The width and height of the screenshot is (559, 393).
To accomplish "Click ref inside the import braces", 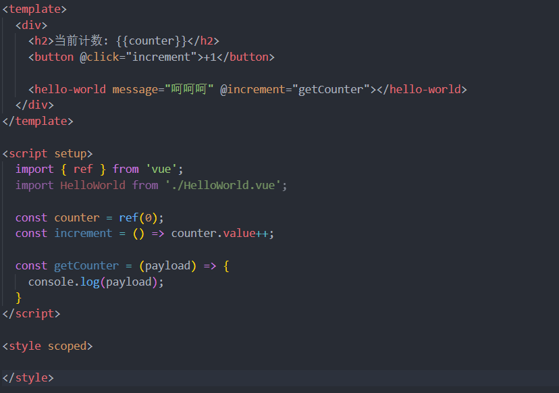I will click(83, 169).
